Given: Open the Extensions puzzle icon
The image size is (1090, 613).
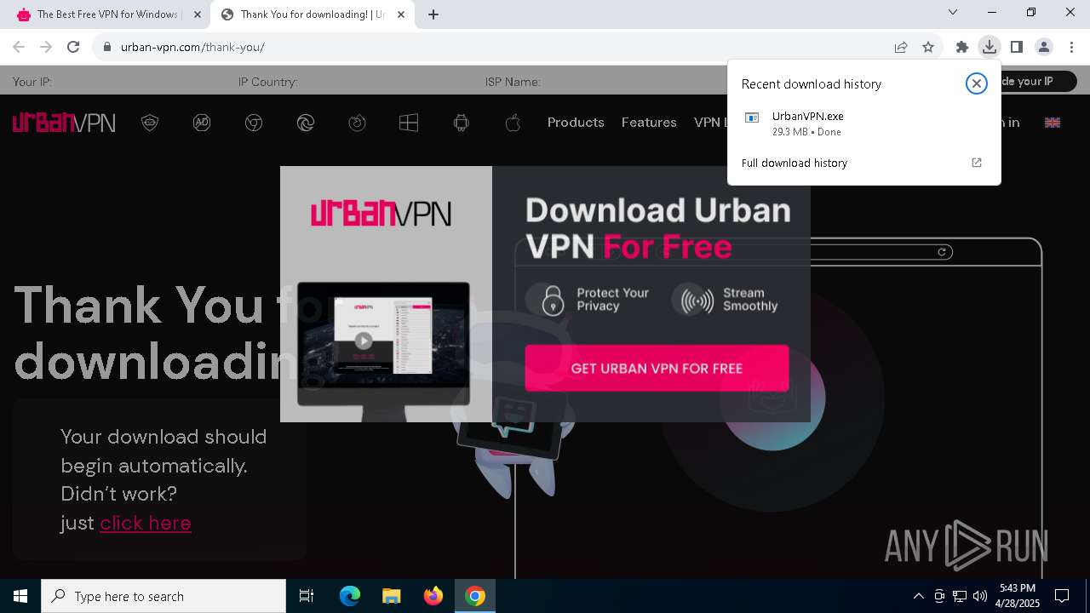Looking at the screenshot, I should click(x=962, y=47).
